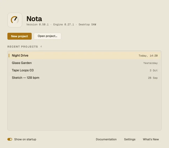
Task: Click the Recent Projects heading
Action: coord(23,47)
